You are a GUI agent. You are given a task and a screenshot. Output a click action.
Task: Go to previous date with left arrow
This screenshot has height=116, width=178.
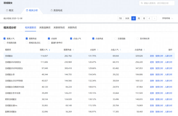point(149,18)
